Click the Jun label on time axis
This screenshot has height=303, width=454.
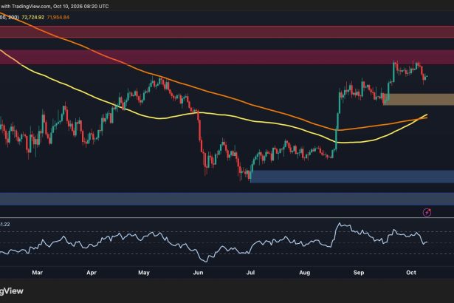coord(198,273)
